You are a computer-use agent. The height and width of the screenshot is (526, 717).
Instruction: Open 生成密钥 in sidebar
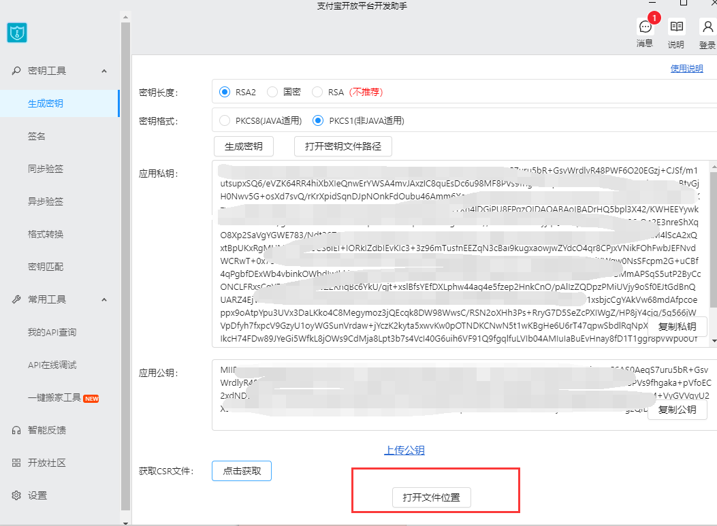(59, 103)
